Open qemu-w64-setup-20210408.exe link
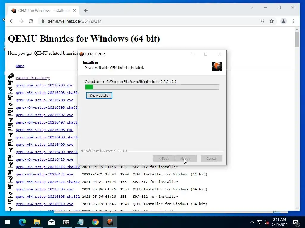Image resolution: width=305 pixels, height=228 pixels. [45, 130]
